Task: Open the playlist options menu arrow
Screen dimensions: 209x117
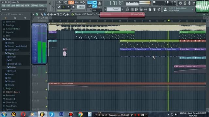Action: pyautogui.click(x=34, y=14)
